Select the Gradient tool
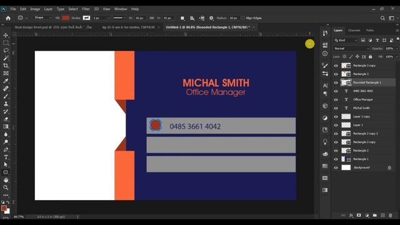The width and height of the screenshot is (400, 225). click(x=6, y=127)
